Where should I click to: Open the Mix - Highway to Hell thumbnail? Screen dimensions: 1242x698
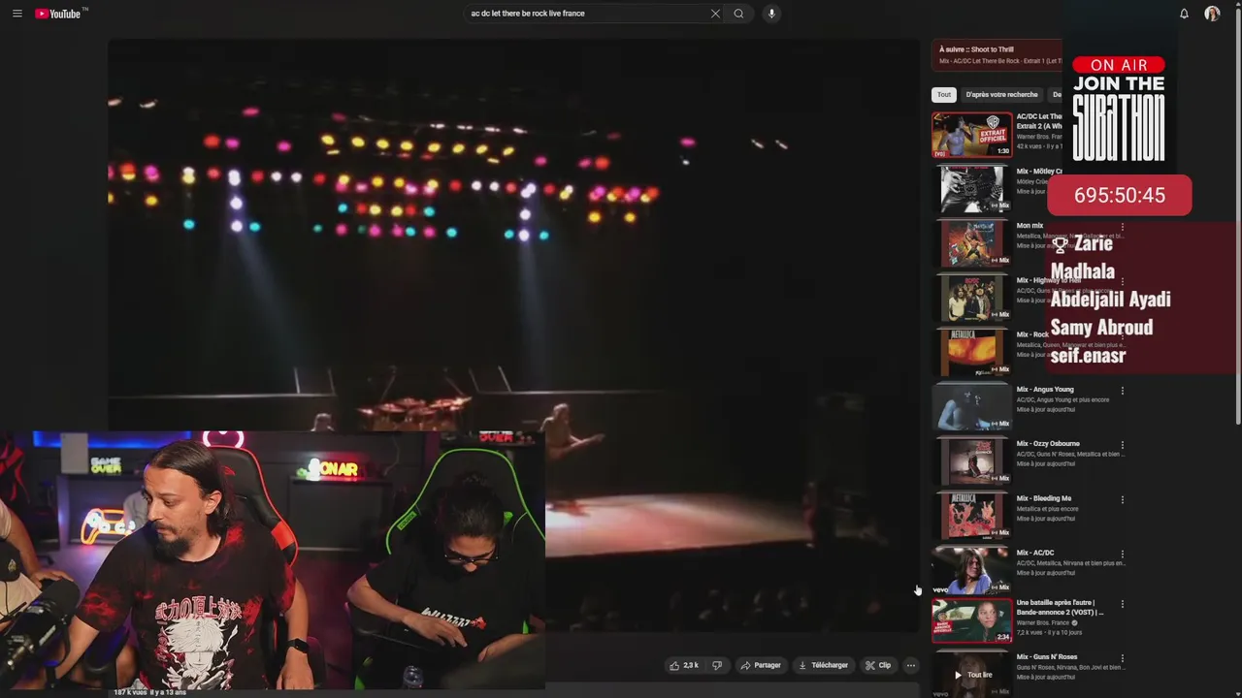pos(972,298)
